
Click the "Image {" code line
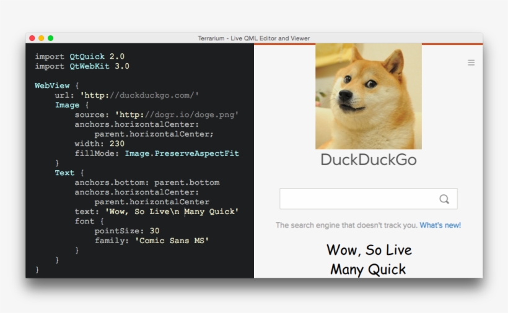click(x=72, y=105)
